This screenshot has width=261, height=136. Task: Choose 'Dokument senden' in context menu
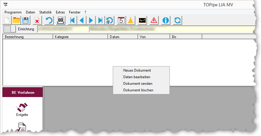pyautogui.click(x=138, y=84)
